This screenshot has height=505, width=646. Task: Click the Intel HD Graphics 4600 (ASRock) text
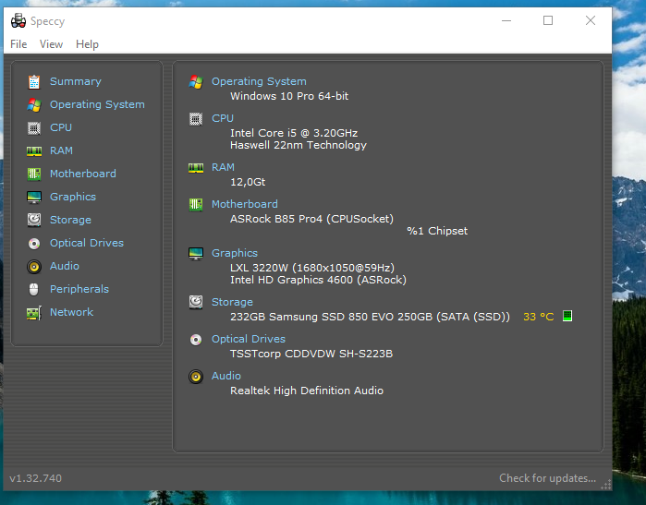pos(318,281)
